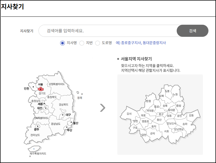The image size is (216, 163).
Task: Select 서울 on the Korea map
Action: [x=41, y=89]
